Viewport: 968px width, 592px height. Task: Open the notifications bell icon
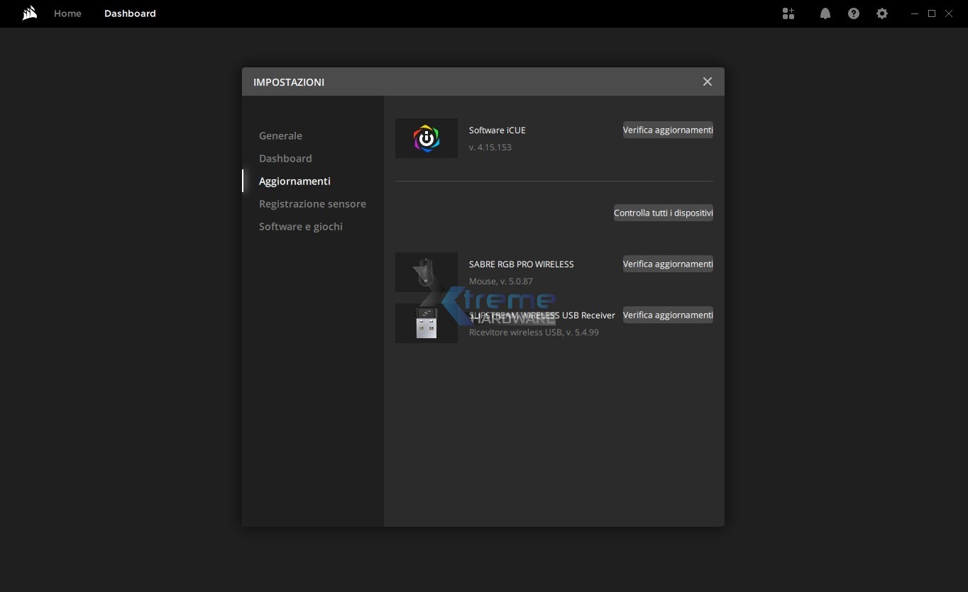(x=825, y=13)
